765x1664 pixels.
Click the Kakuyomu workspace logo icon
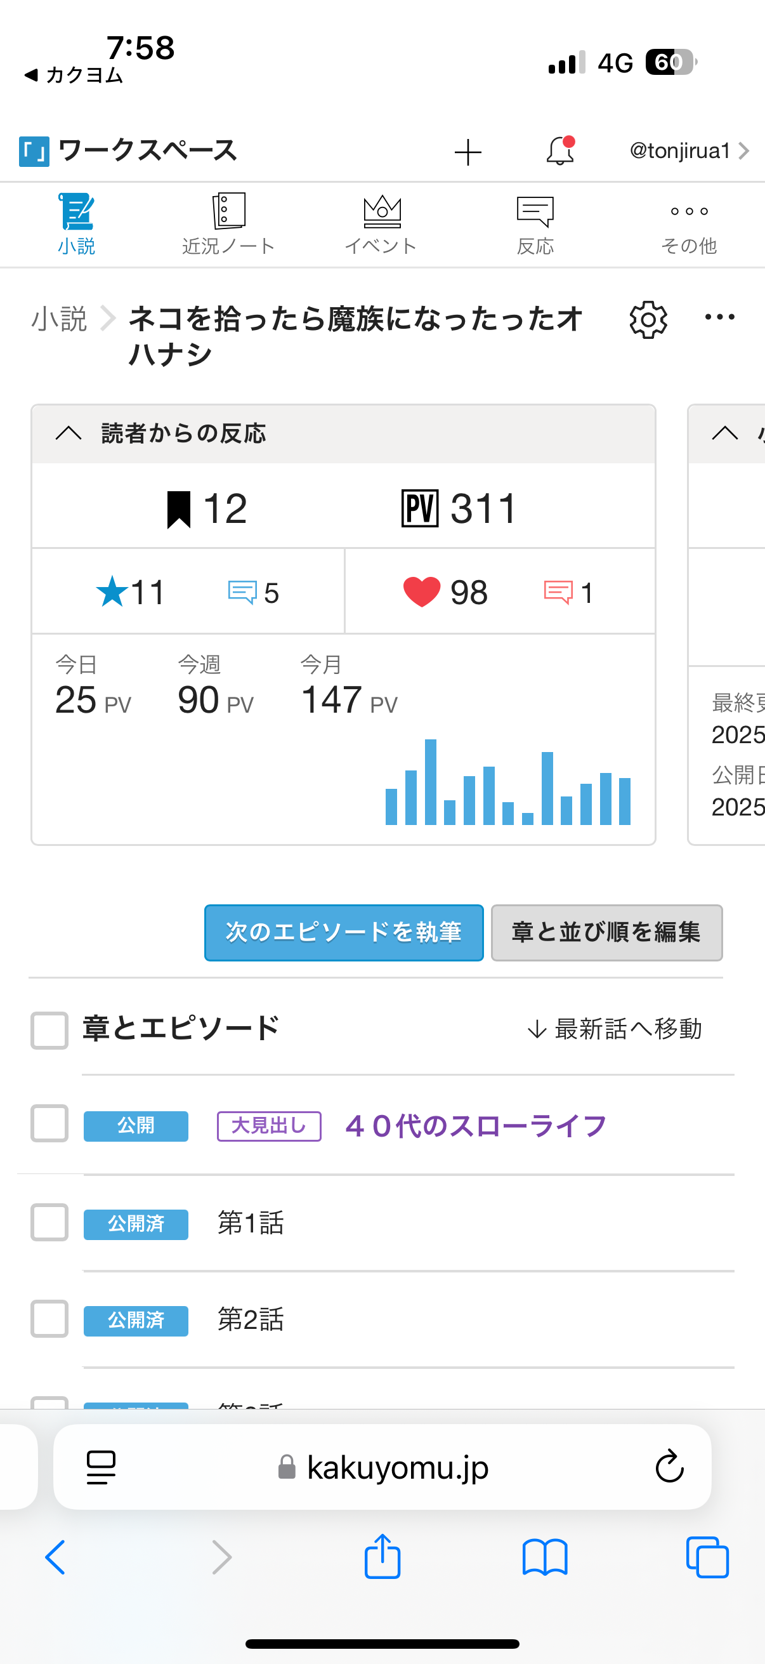(x=34, y=151)
